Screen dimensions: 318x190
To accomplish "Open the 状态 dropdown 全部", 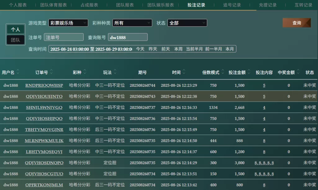I will point(187,23).
